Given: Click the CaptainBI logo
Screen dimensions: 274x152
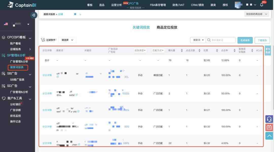Looking at the screenshot, I should (22, 5).
